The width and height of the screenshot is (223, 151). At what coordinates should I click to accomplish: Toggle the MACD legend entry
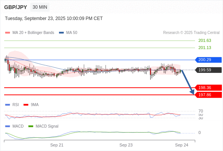(x=14, y=126)
